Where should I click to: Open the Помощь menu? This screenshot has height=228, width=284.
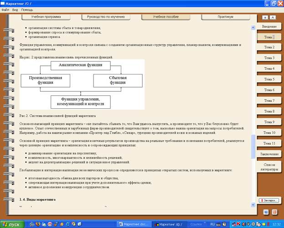27,10
